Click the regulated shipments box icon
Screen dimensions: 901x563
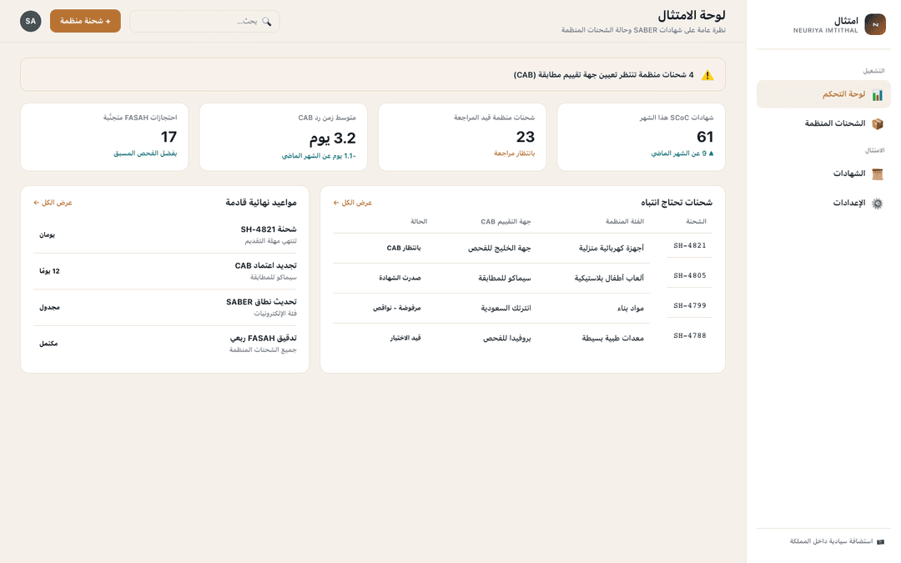click(x=878, y=123)
